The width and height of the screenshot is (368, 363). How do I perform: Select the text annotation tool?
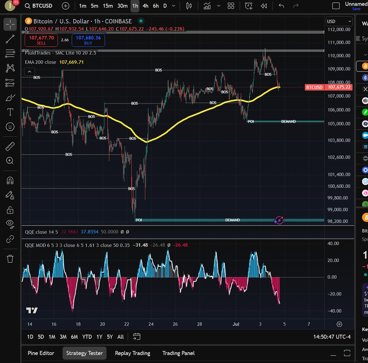click(10, 112)
